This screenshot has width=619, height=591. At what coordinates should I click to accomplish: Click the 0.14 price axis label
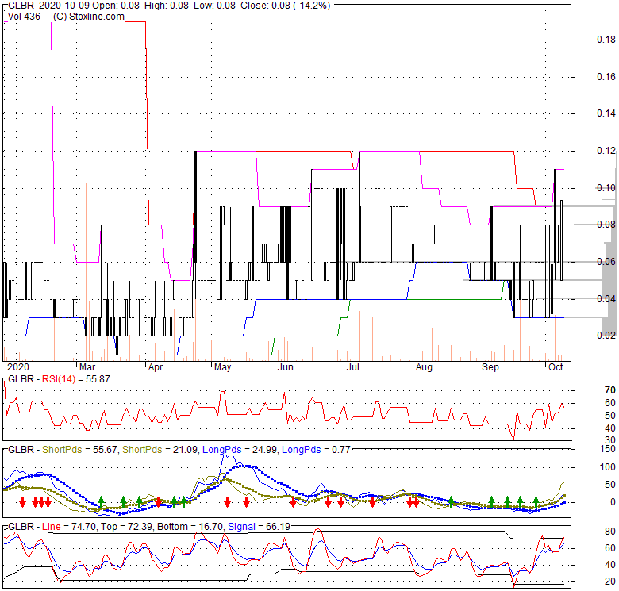tap(606, 113)
